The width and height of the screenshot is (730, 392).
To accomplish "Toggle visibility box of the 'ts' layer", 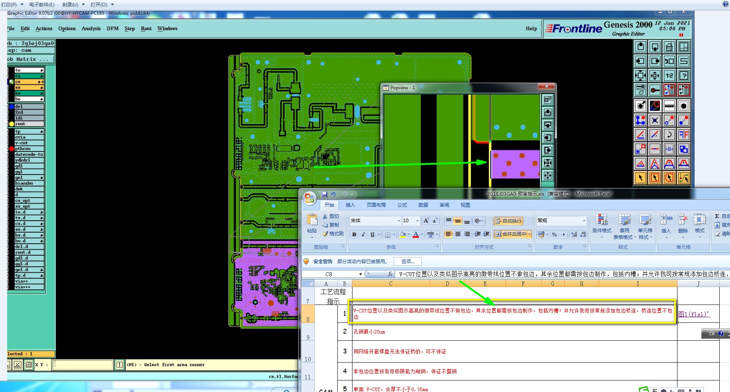I will tap(11, 76).
